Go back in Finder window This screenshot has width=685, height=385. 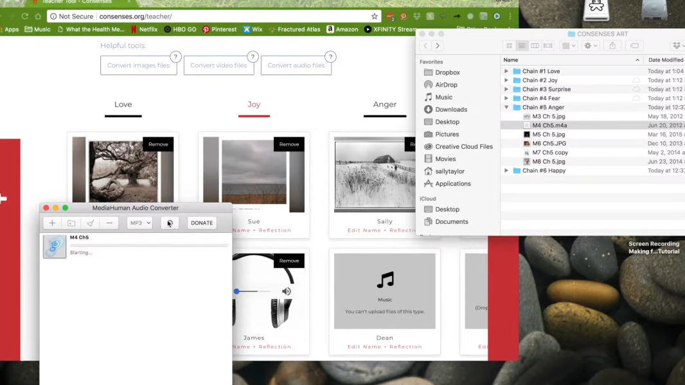pos(425,46)
